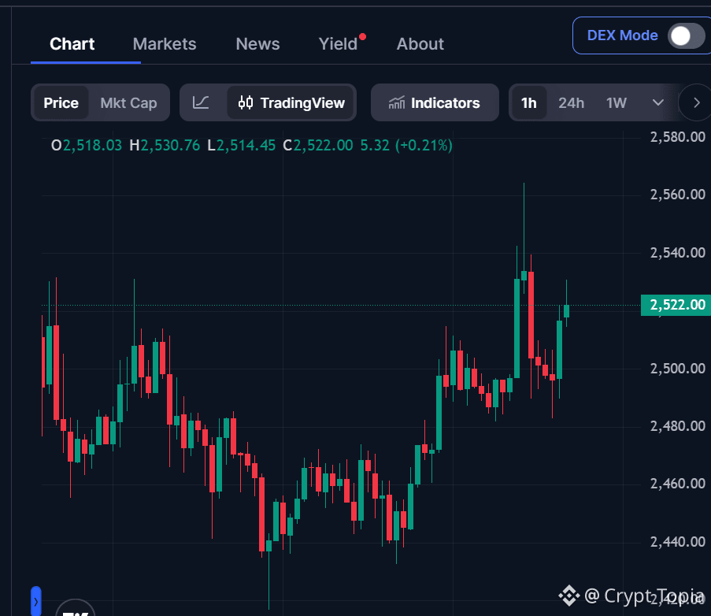Open the Indicators menu
The width and height of the screenshot is (711, 616).
(435, 102)
